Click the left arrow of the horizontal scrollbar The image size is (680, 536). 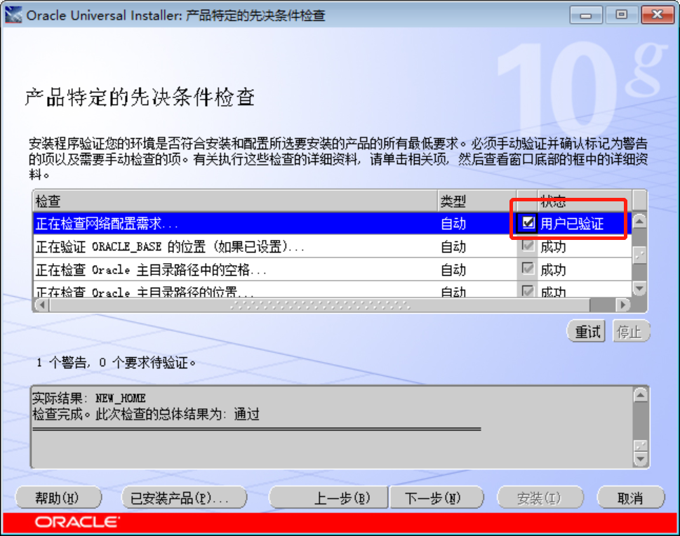click(x=42, y=305)
